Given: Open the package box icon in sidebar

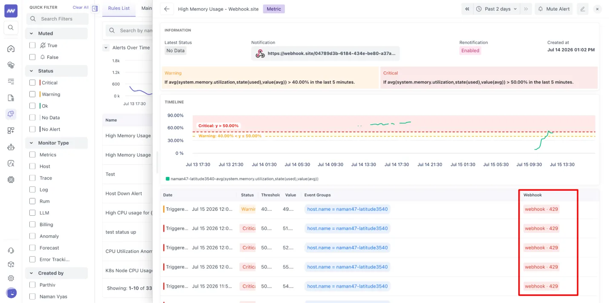Looking at the screenshot, I should 11,264.
